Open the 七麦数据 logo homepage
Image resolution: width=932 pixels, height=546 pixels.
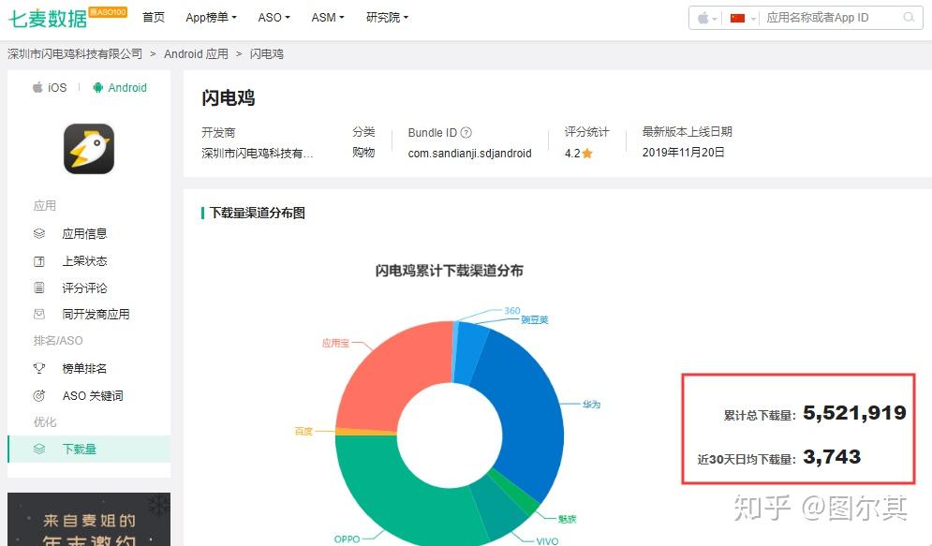point(48,18)
